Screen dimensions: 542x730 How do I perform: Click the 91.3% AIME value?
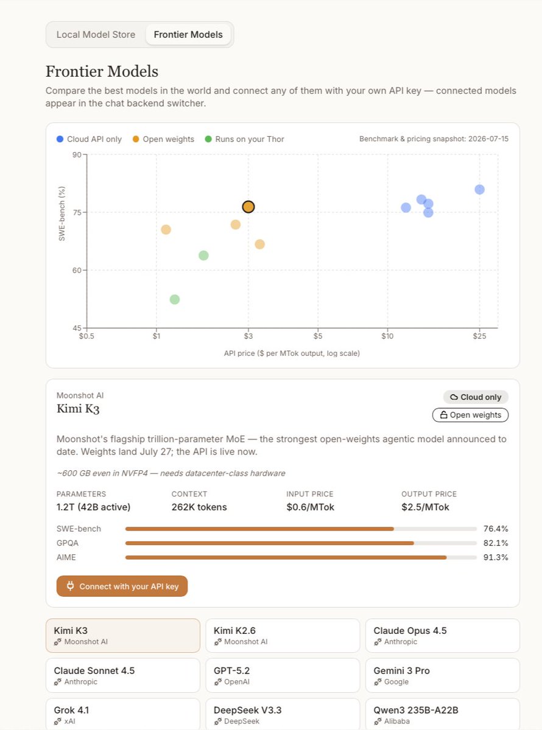(x=496, y=557)
